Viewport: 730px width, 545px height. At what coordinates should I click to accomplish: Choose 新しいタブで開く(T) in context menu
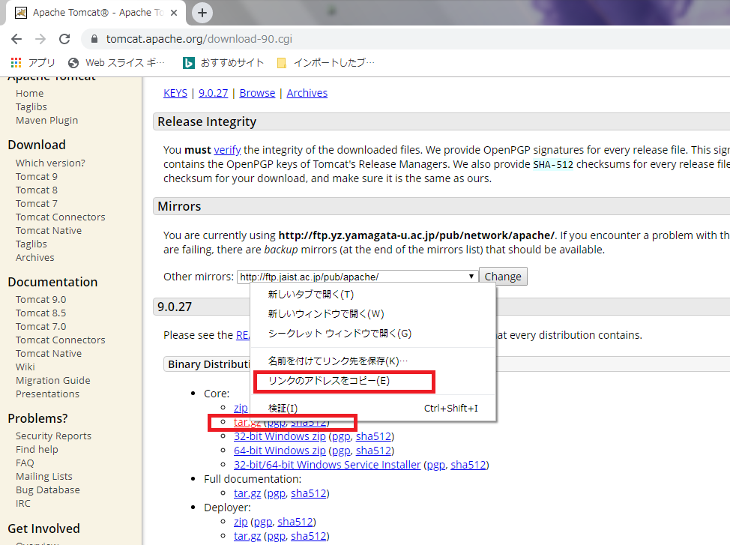point(373,295)
